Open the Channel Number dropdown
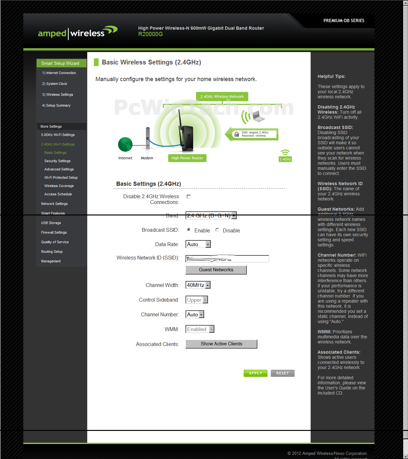 click(x=195, y=314)
